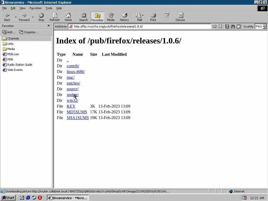Open the View menu
Image resolution: width=268 pixels, height=201 pixels.
pos(23,8)
